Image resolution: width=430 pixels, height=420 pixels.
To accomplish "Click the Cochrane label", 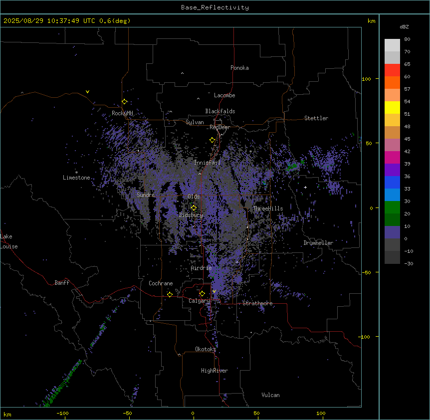I will [x=161, y=283].
